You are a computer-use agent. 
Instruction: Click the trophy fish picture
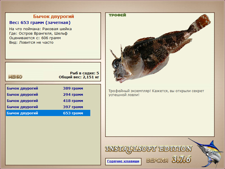click(x=160, y=49)
